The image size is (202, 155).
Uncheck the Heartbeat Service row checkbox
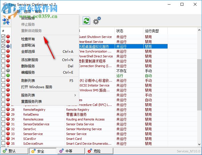coord(3,41)
